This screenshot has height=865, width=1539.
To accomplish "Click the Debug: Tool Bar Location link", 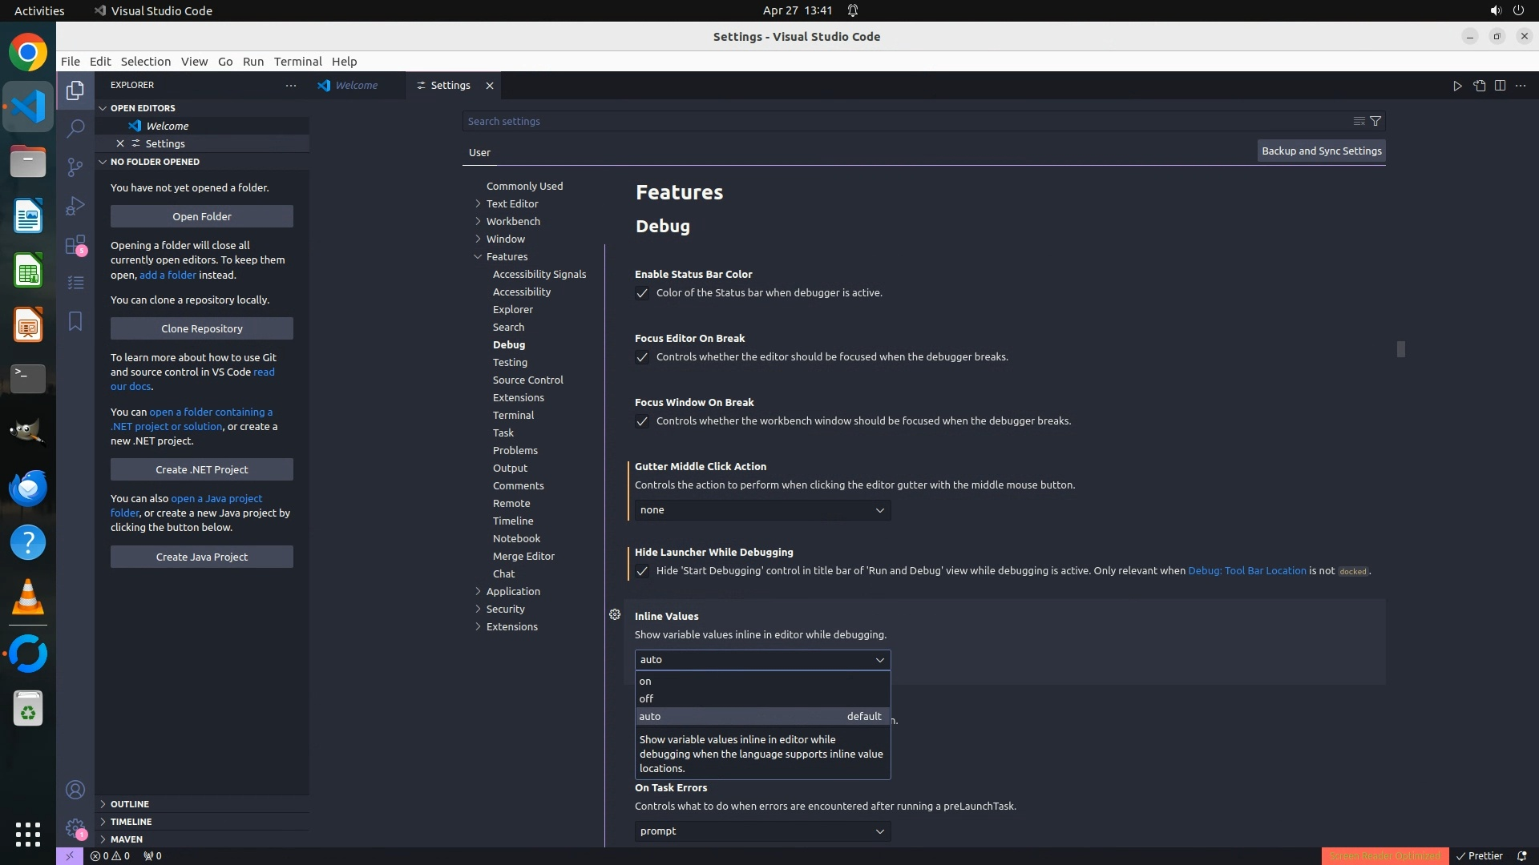I will tap(1246, 571).
